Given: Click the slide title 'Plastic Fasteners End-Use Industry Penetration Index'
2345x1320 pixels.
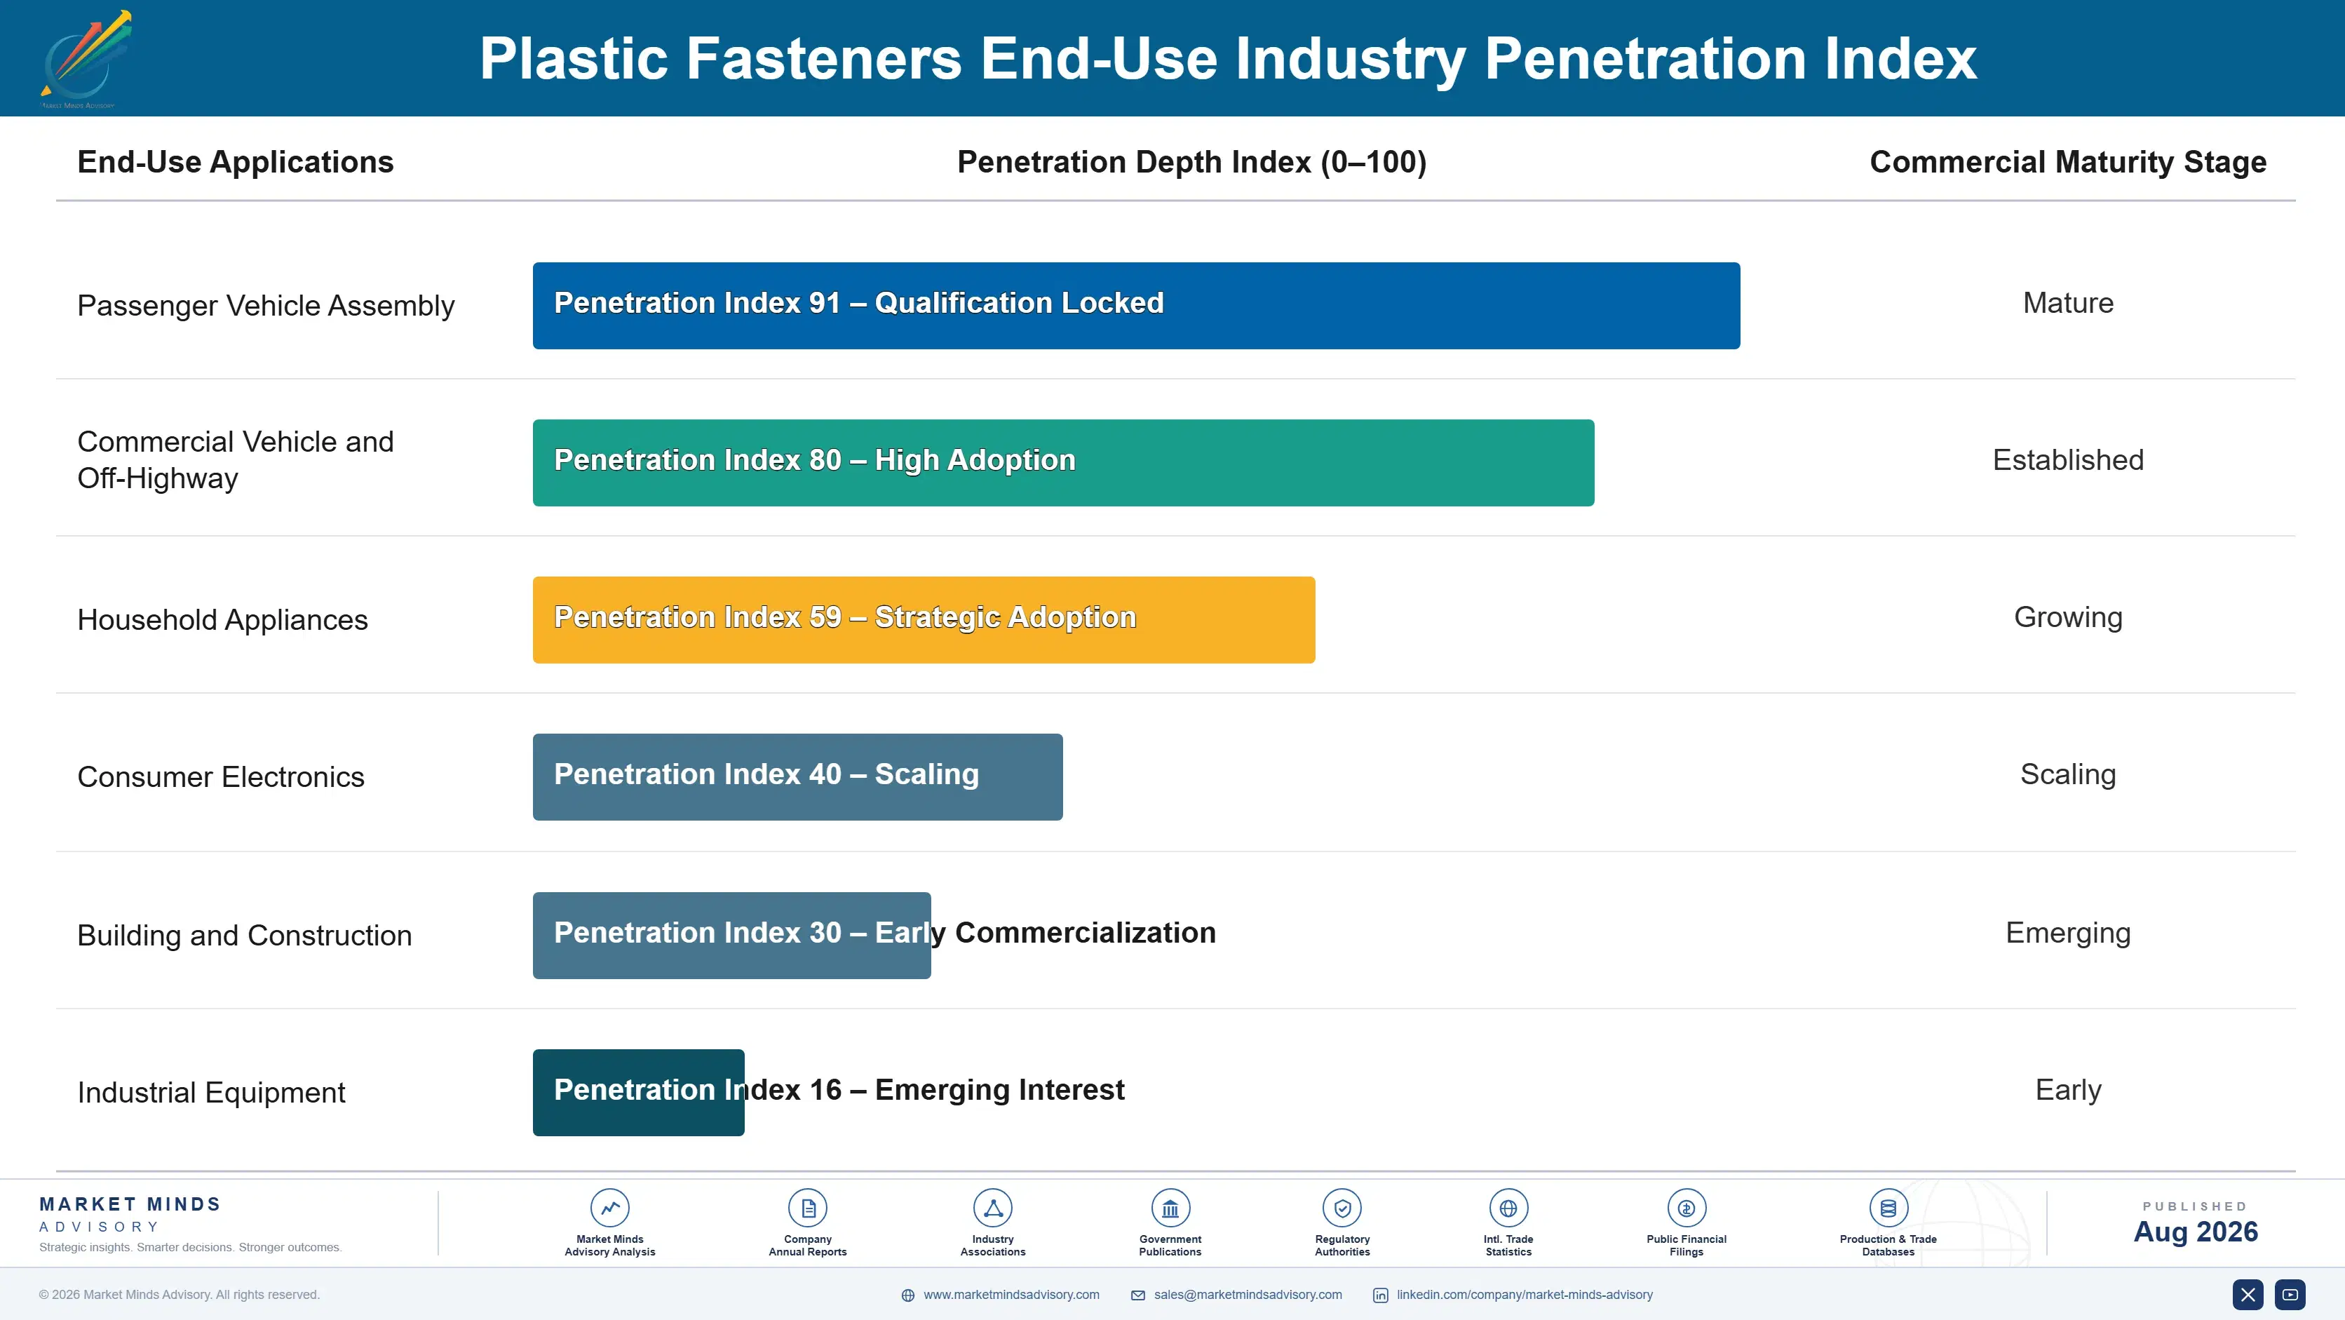Looking at the screenshot, I should 1228,59.
